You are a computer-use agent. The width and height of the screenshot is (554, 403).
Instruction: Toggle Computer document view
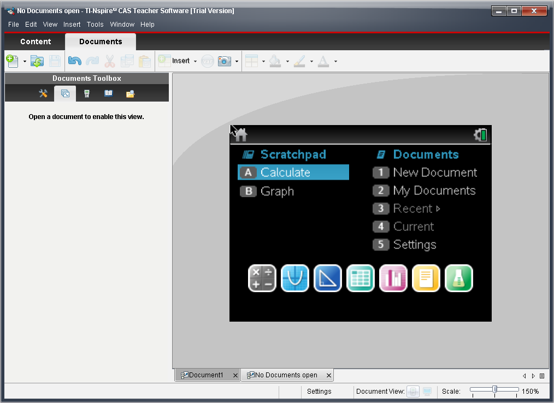427,392
